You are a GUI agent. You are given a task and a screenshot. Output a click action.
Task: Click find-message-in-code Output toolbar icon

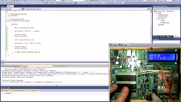tap(55, 66)
